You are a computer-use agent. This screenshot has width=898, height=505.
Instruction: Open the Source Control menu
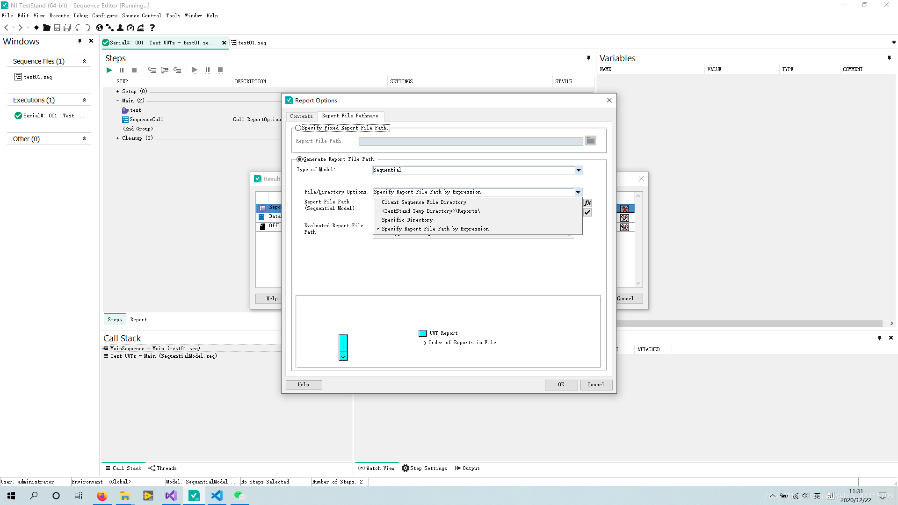click(x=142, y=15)
